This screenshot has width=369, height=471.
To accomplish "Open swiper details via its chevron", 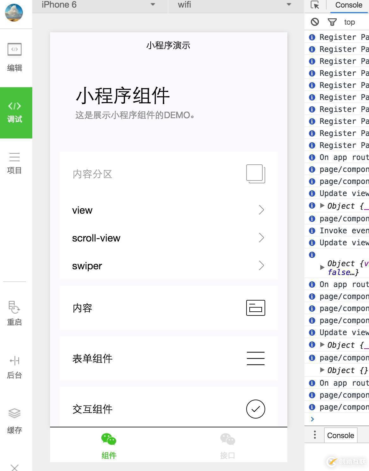I will [x=261, y=266].
